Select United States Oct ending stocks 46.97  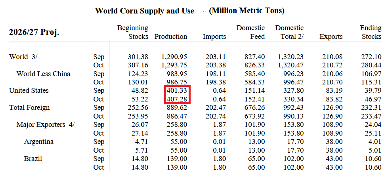[x=373, y=99]
